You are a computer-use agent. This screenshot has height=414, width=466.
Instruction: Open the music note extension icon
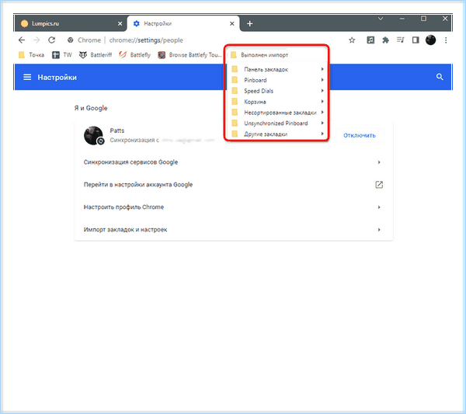(x=370, y=40)
